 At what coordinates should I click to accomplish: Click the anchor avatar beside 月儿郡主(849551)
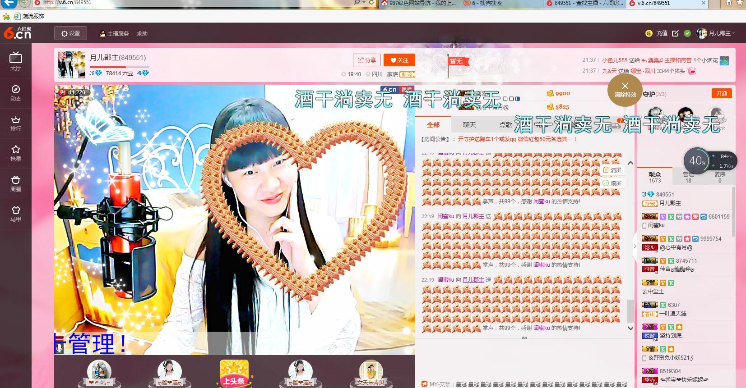point(71,64)
